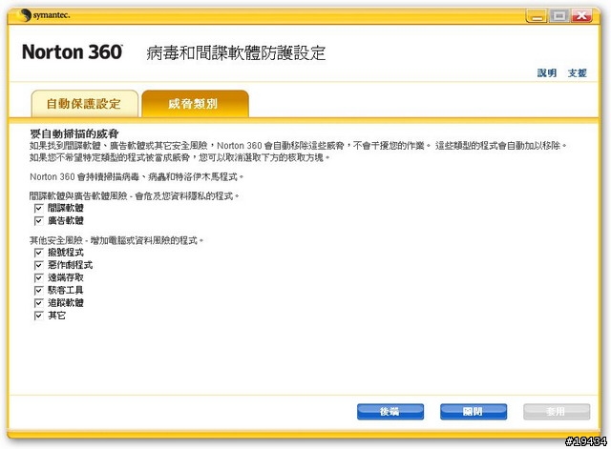Toggle the 追蹤軟體 checkbox
Screen dimensions: 611x449
(38, 303)
